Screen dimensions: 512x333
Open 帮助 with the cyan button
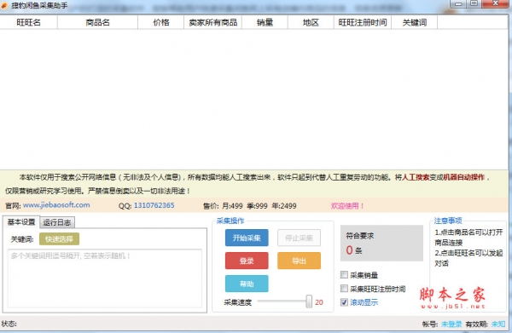pyautogui.click(x=247, y=284)
